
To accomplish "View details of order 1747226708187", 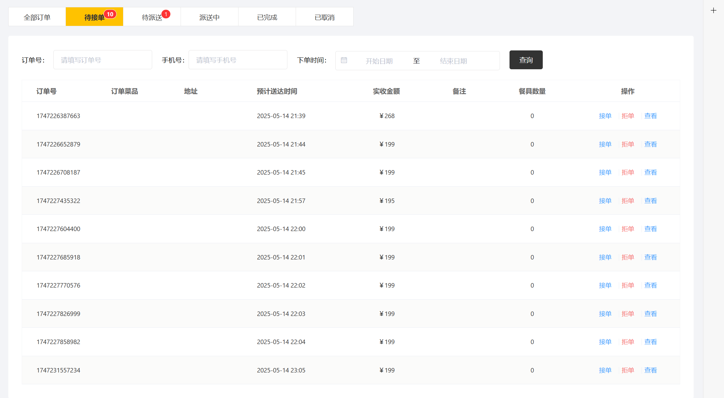I will (x=650, y=172).
